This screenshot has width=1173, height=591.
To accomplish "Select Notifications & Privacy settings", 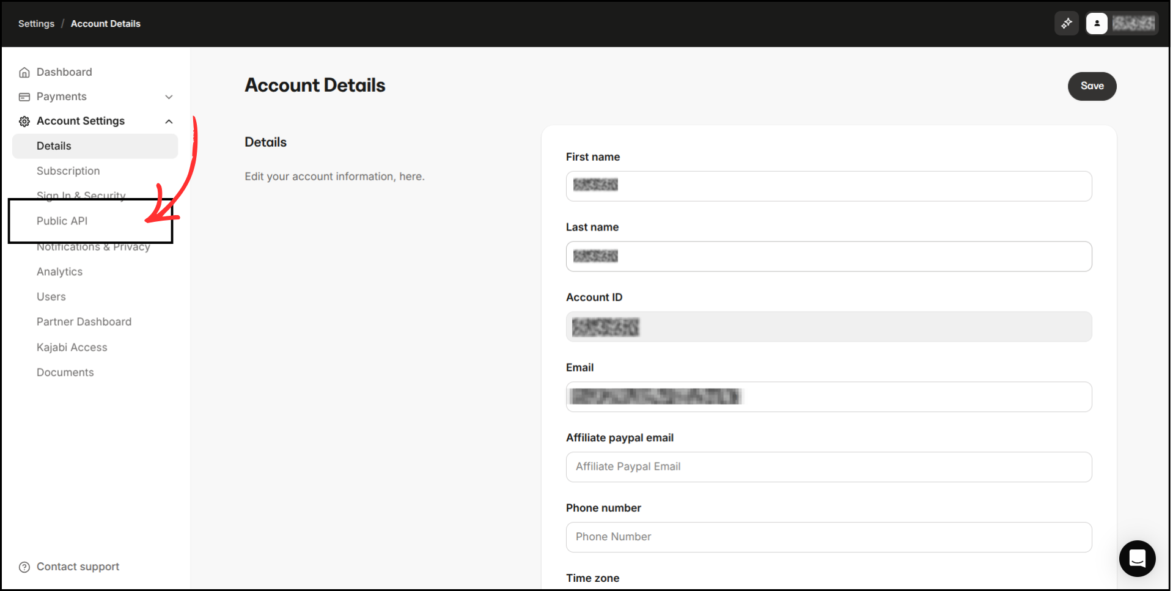I will [94, 246].
